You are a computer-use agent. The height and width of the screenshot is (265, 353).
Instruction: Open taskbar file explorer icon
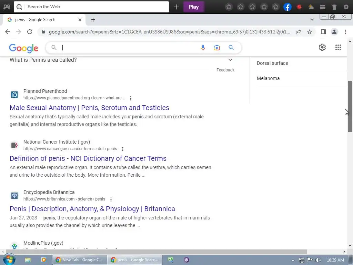(28, 260)
